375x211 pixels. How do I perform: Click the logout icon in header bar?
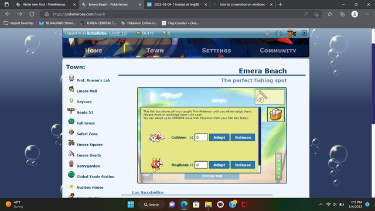[304, 33]
